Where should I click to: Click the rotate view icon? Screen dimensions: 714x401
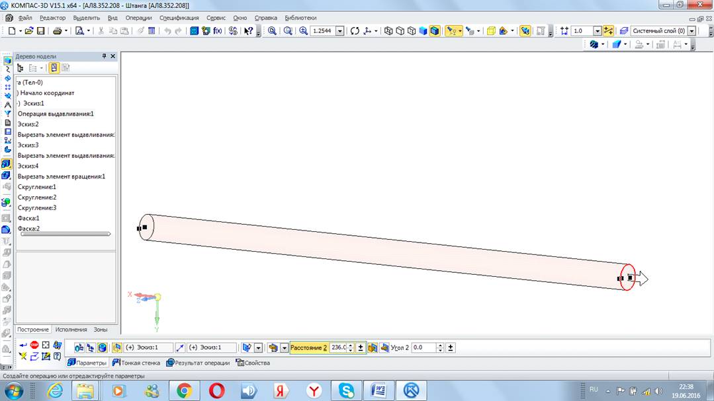click(355, 31)
